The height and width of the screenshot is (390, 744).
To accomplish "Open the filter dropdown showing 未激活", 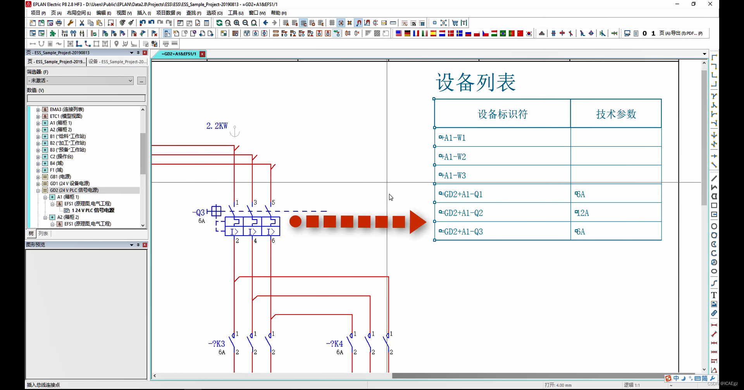I will pos(81,80).
